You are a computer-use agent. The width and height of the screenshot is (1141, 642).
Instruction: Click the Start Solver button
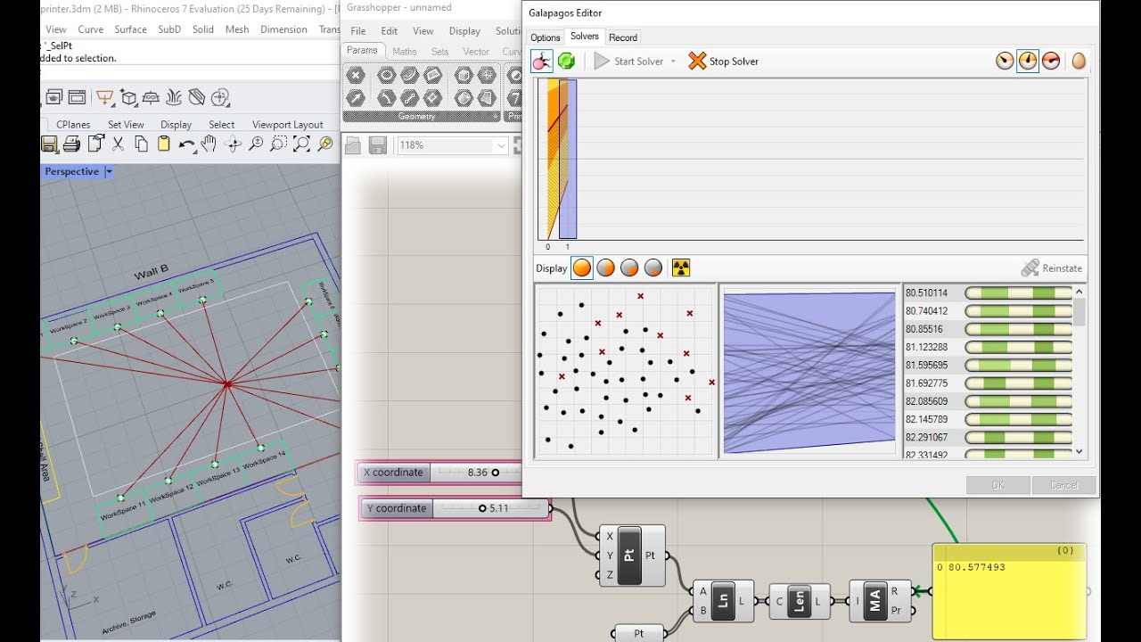coord(629,61)
